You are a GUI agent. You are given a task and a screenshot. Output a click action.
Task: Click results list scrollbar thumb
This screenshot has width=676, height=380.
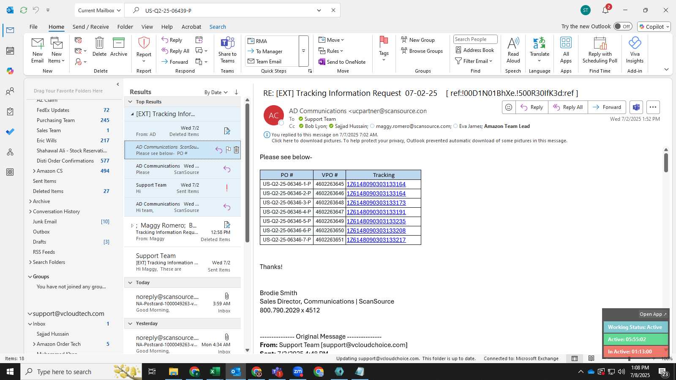click(247, 173)
